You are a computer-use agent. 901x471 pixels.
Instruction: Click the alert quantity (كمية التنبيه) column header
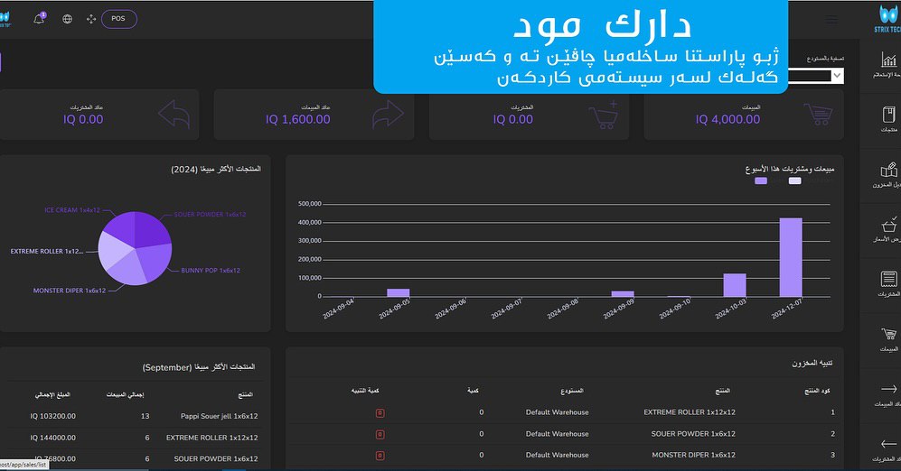click(x=365, y=391)
